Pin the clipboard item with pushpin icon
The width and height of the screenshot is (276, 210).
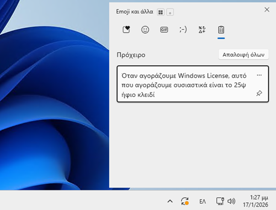[x=259, y=93]
